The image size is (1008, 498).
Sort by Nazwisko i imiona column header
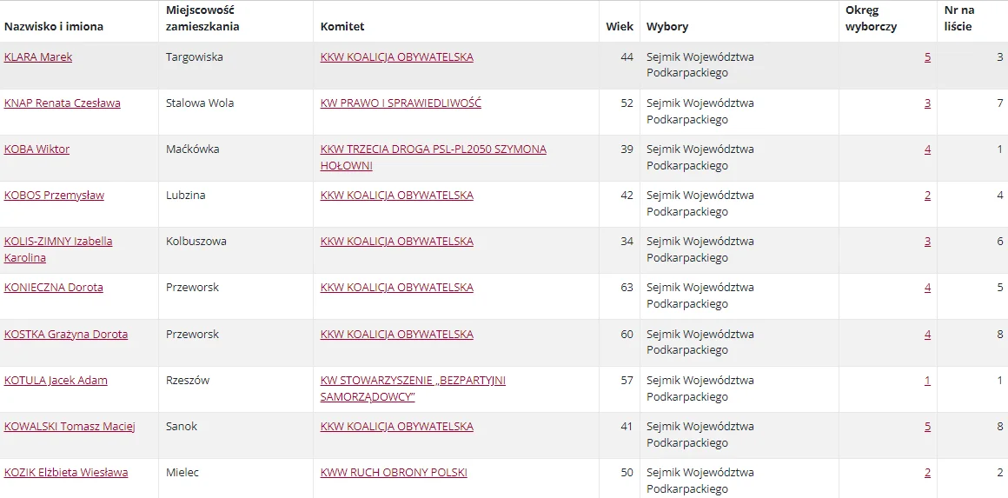tap(53, 27)
